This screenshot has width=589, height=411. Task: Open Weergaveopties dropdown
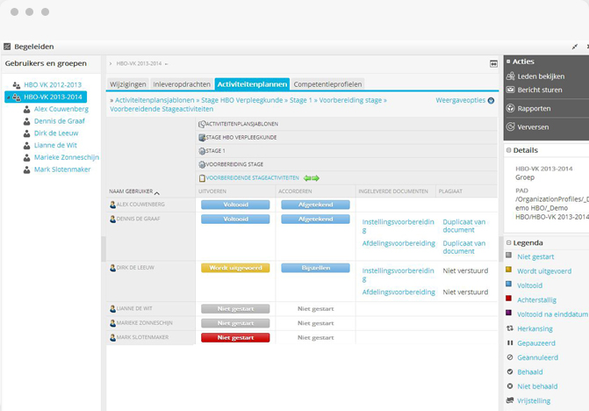pos(464,100)
